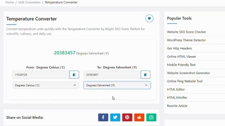
Task: Open HTML Editor tool
Action: (176, 90)
